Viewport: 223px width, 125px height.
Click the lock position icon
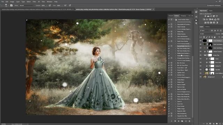coord(209,37)
